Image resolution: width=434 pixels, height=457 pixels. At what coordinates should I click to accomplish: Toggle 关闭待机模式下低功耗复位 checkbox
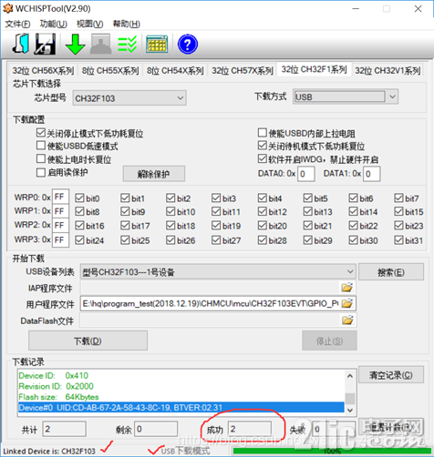pyautogui.click(x=262, y=146)
